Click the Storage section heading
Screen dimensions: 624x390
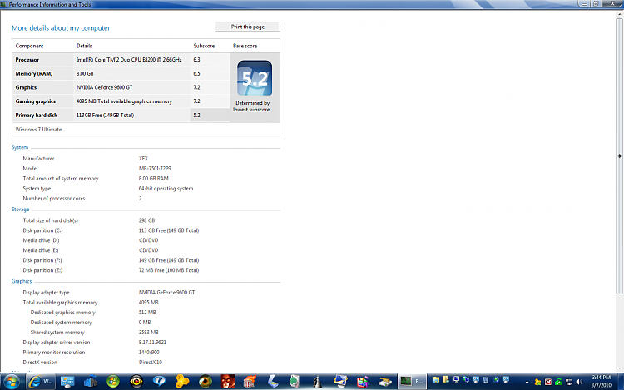[20, 209]
